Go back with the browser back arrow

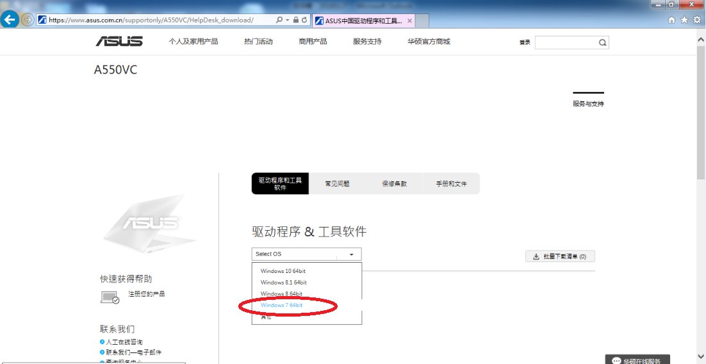[10, 19]
